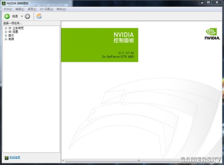Expand the 视频 tree node
The height and width of the screenshot is (165, 224).
[6, 39]
